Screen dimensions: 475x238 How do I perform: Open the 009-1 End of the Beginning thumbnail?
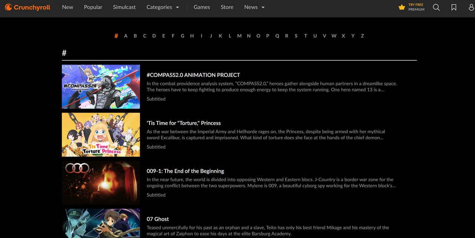point(101,183)
